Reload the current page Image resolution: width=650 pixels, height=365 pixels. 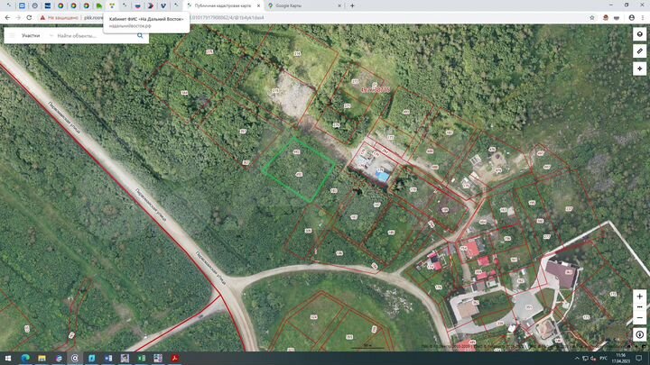coord(29,17)
